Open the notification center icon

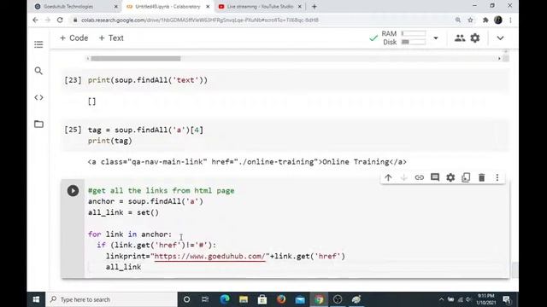(507, 299)
